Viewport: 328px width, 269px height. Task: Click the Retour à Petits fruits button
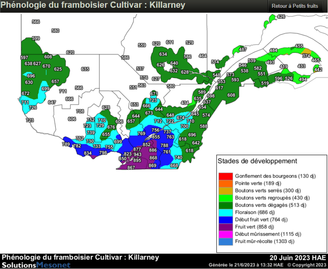coord(295,6)
